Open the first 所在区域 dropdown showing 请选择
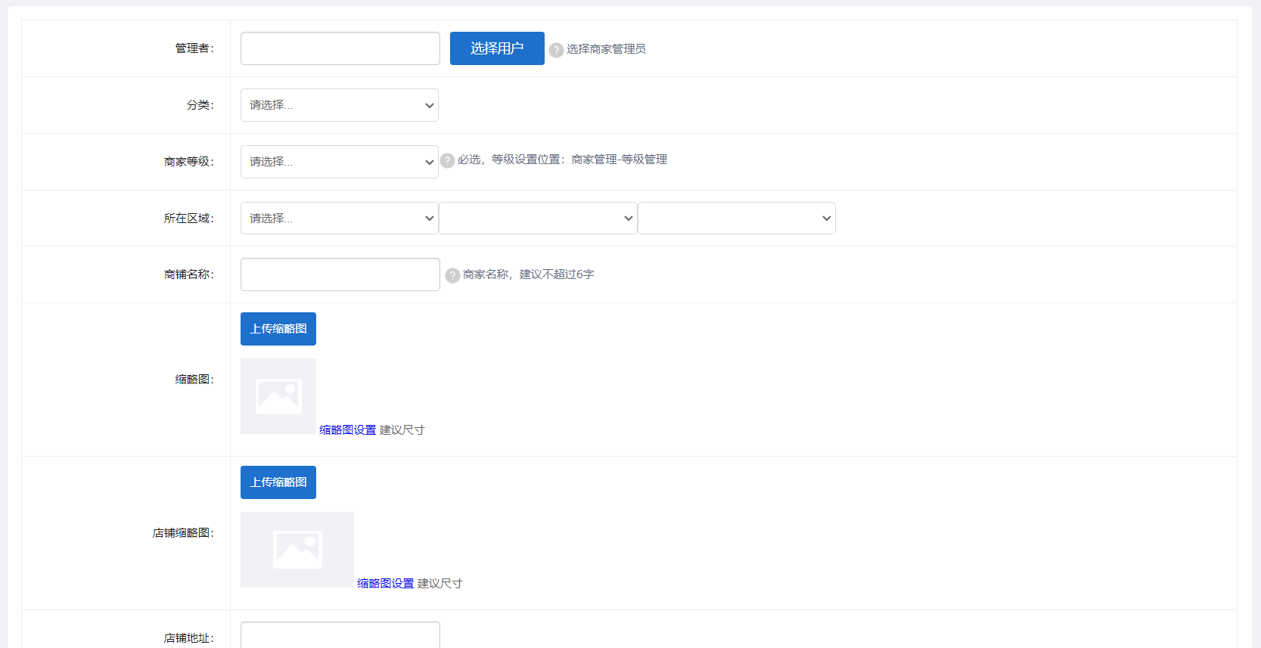The width and height of the screenshot is (1261, 648). (340, 219)
